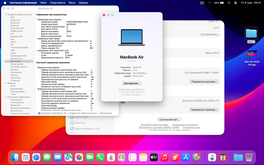Click Параметри дисплея... button
The image size is (264, 165).
point(204,82)
